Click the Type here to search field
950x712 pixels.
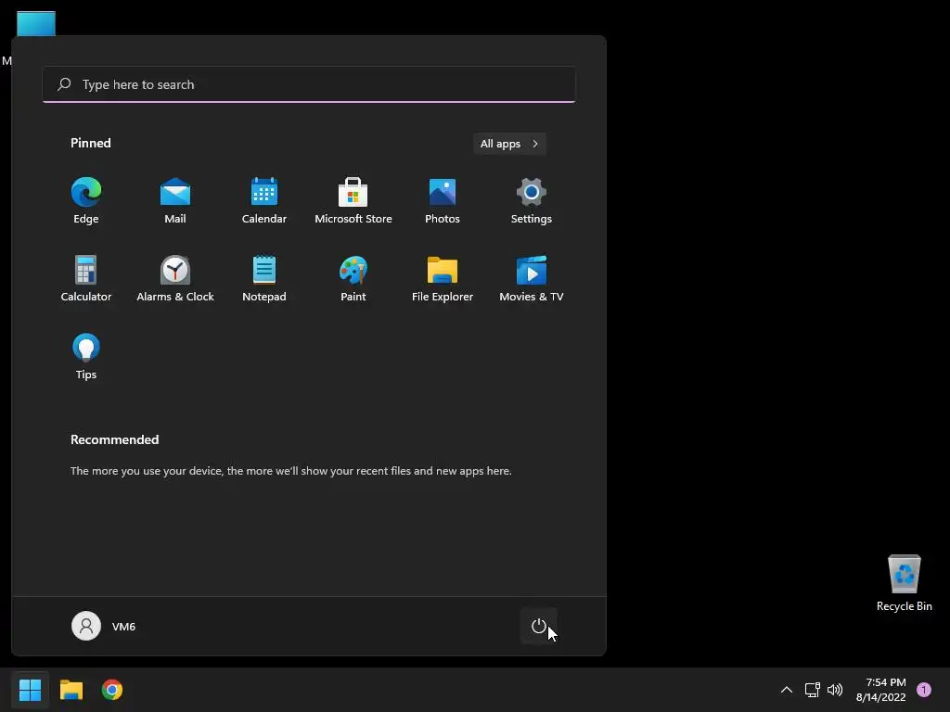[x=309, y=84]
